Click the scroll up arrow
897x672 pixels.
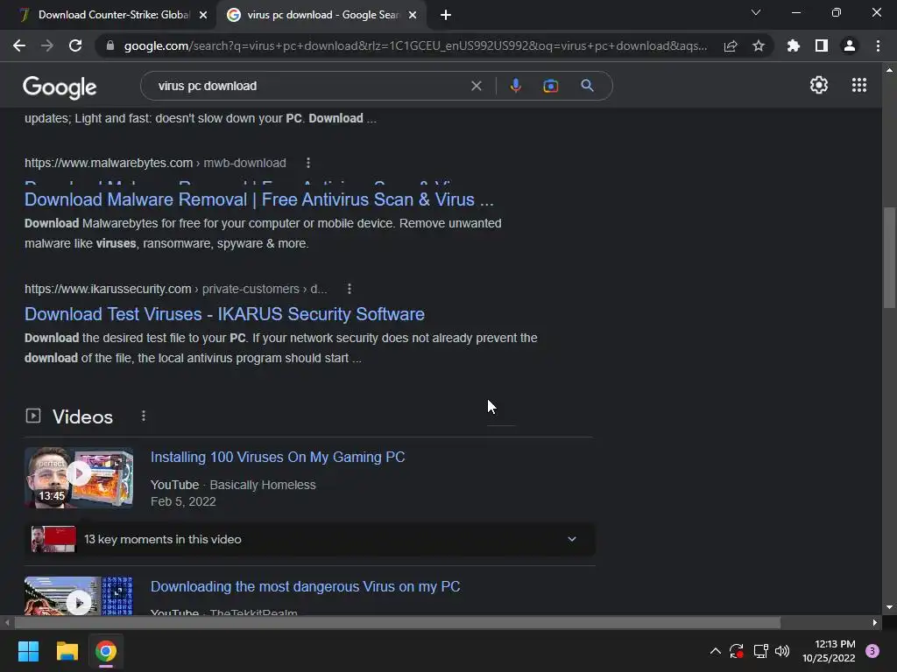click(x=889, y=70)
